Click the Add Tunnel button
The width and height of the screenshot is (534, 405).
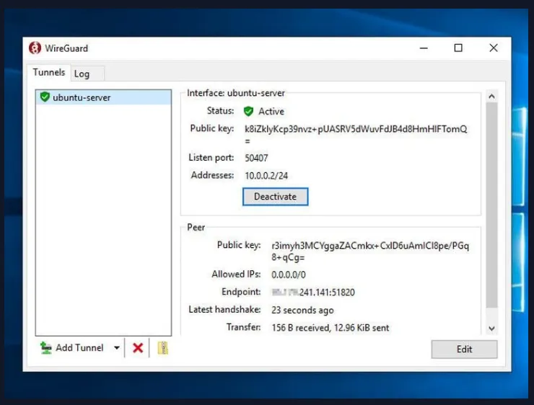click(72, 348)
